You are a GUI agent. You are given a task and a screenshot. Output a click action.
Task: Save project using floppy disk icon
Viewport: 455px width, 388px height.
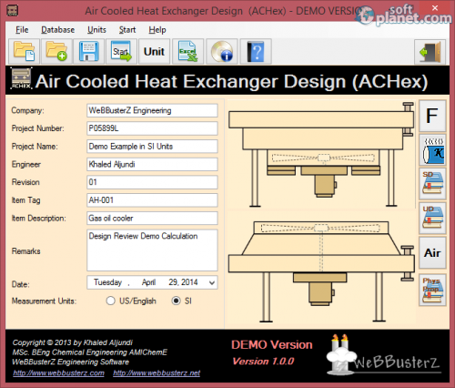coord(89,51)
